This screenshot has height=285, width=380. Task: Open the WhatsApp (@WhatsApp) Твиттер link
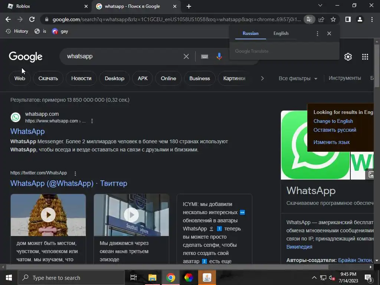69,183
